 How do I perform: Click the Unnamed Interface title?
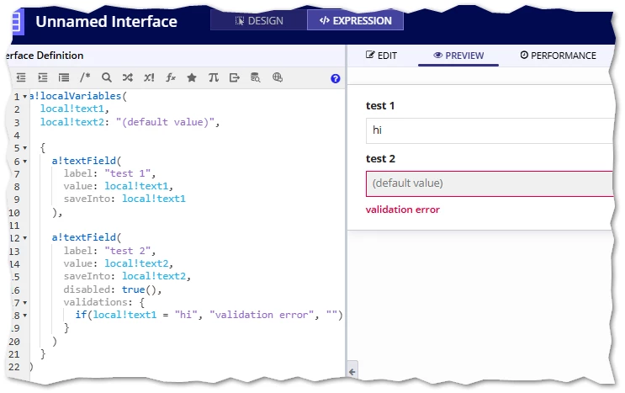tap(107, 22)
